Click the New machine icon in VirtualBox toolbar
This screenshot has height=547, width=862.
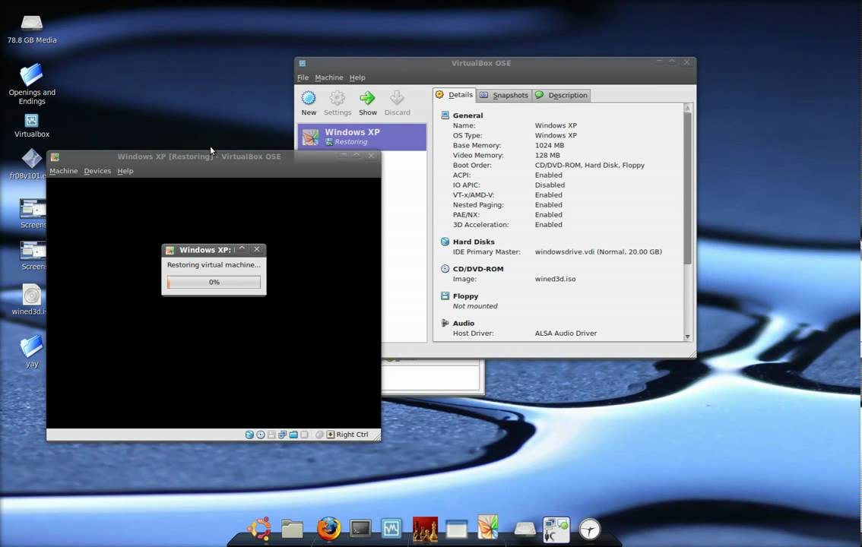(309, 98)
